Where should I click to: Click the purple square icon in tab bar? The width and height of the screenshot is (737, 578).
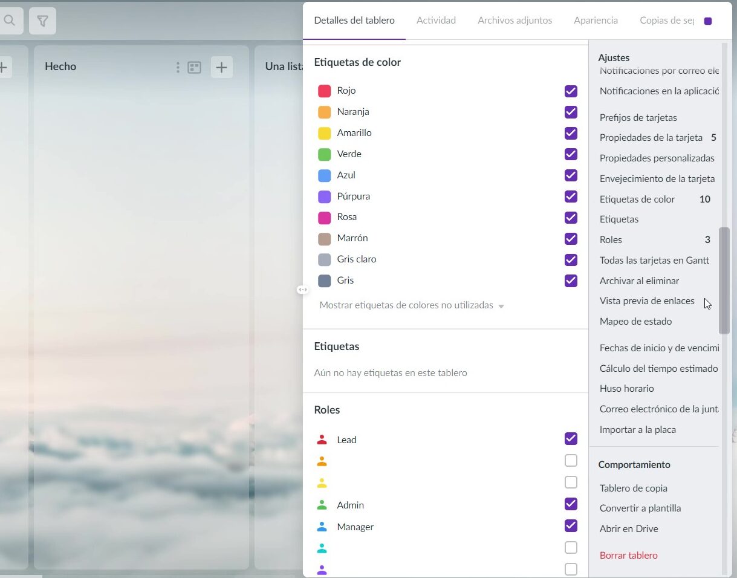(708, 21)
